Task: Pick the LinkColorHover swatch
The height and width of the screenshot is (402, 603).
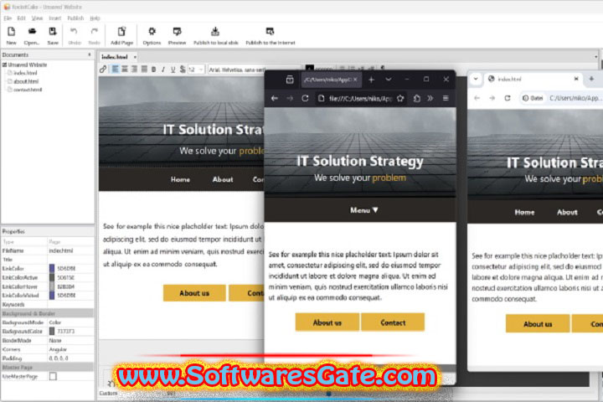Action: pos(52,286)
